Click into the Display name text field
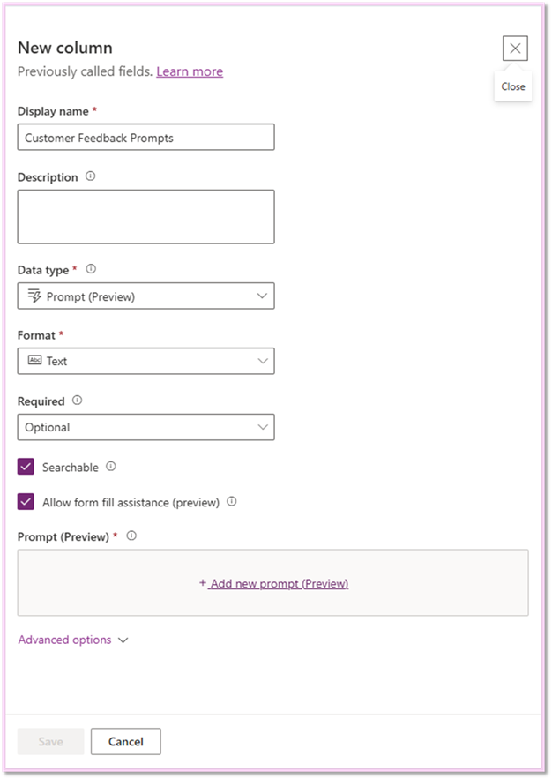Viewport: 552px width, 779px height. (x=145, y=138)
